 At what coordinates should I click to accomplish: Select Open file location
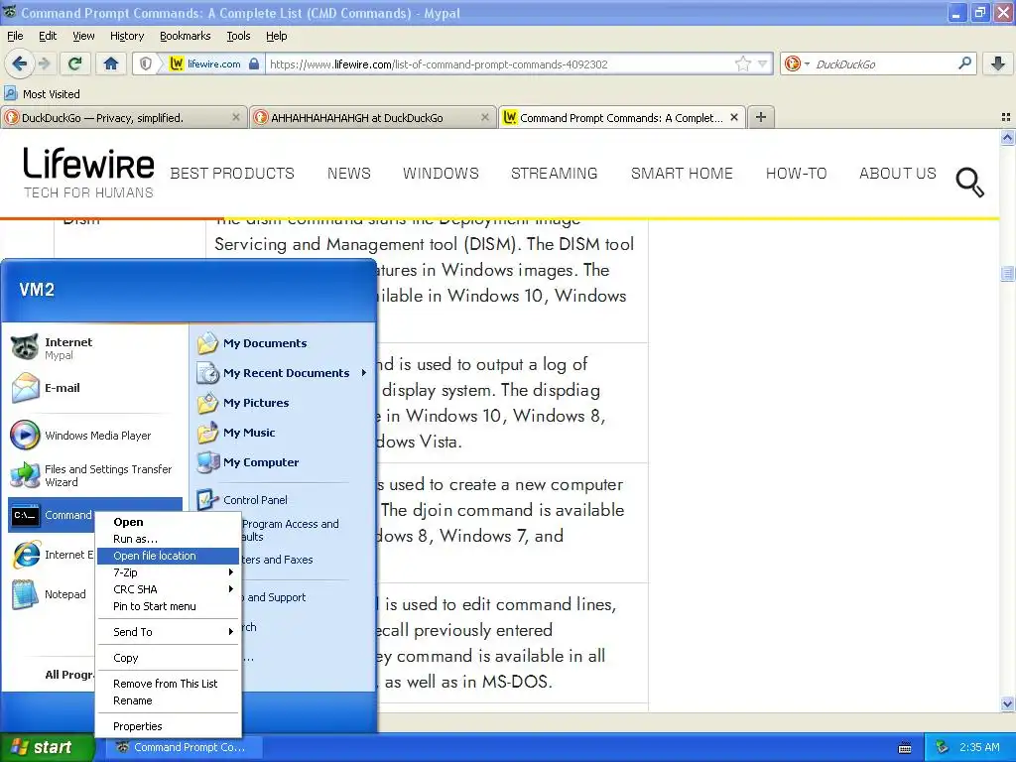[168, 556]
